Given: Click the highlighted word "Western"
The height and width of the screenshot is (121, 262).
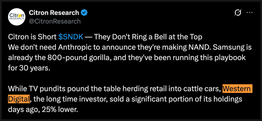Looking at the screenshot, I should (237, 89).
